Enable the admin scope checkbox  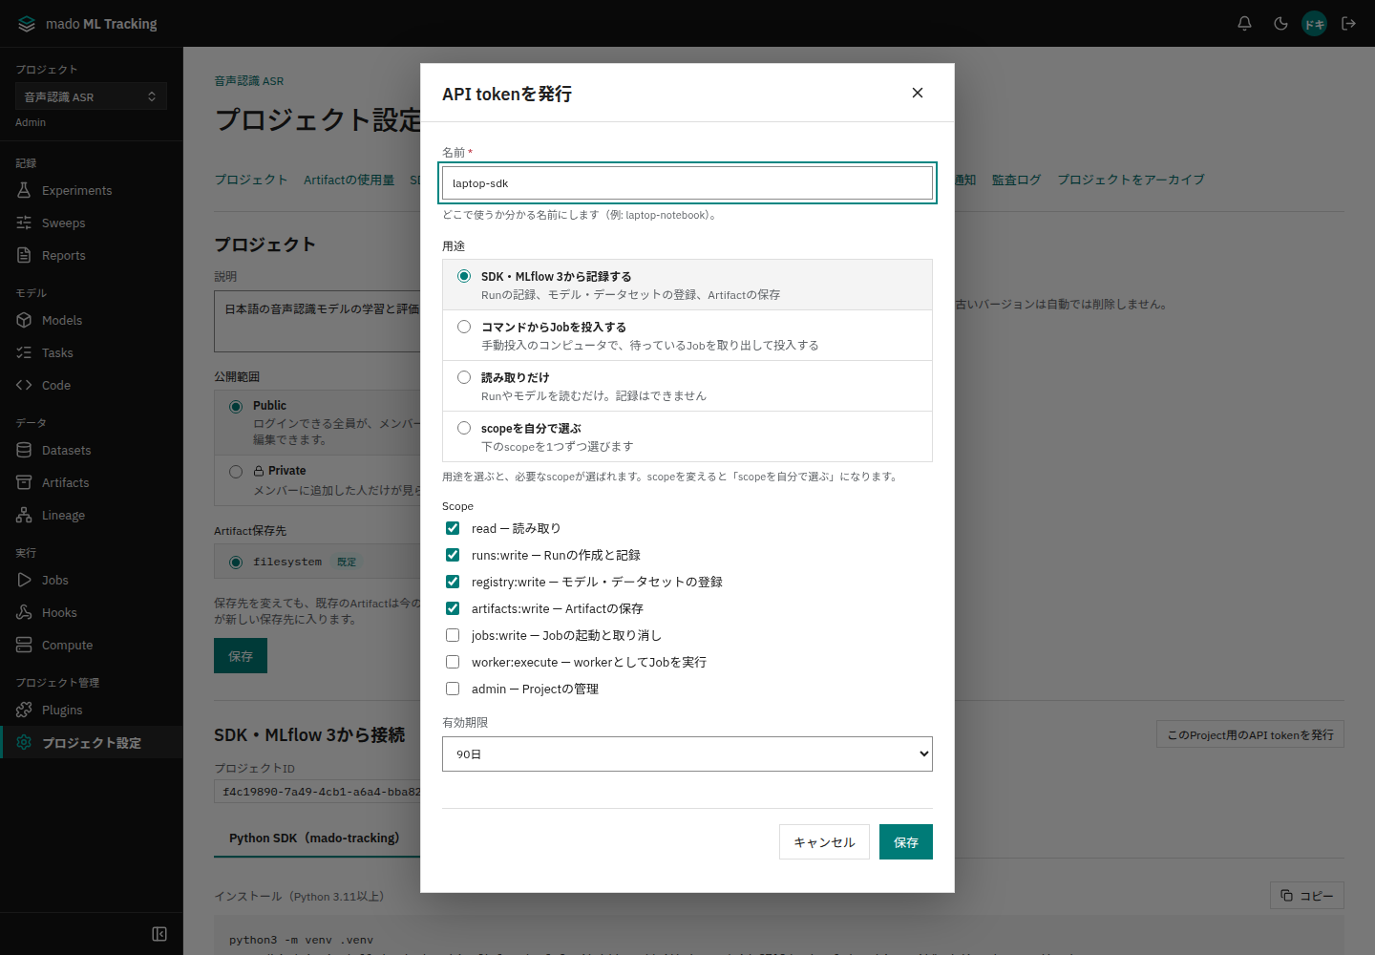(x=453, y=689)
